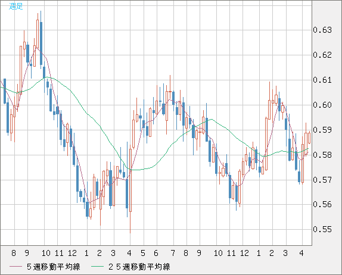Viewport: 342px width, 275px height.
Task: Click the 週足 chart label
Action: coord(15,6)
